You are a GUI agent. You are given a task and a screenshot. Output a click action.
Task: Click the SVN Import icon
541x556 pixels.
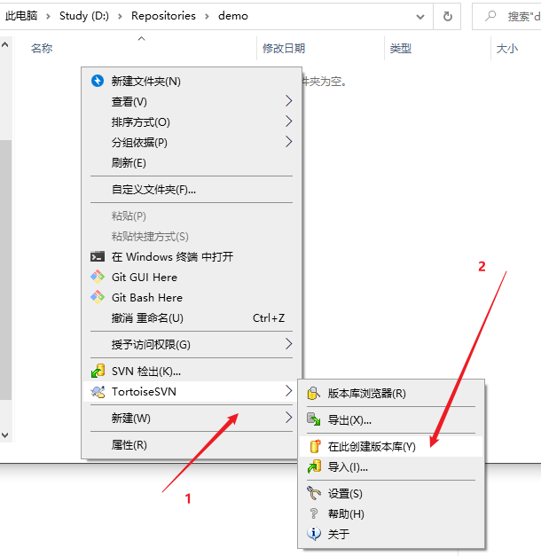pyautogui.click(x=314, y=466)
